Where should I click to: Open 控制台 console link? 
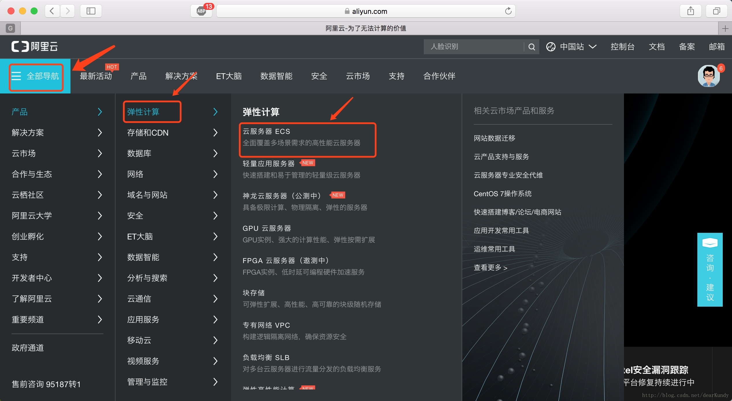click(623, 47)
